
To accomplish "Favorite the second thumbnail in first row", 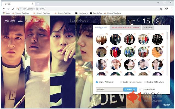I will point(121,34).
